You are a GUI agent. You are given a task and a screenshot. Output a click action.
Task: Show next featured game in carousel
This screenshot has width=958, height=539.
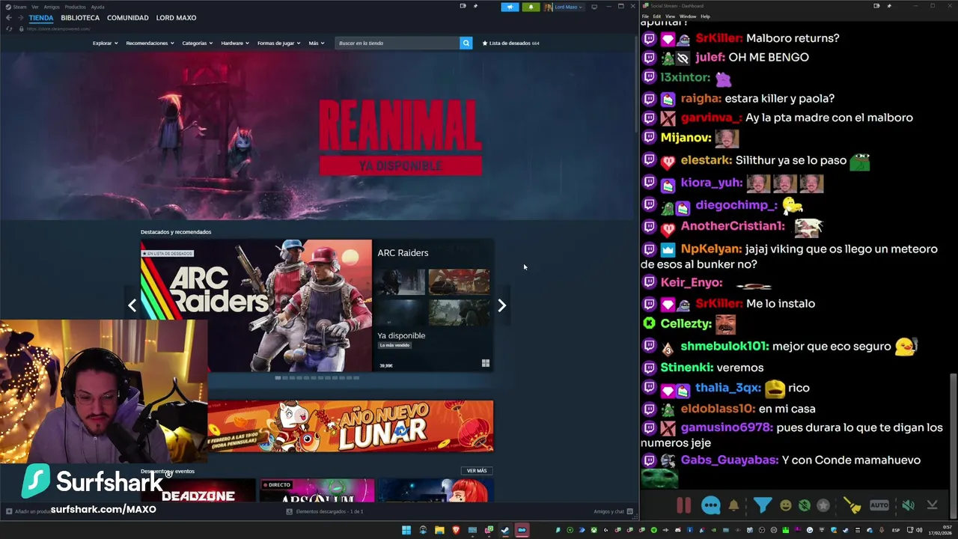tap(501, 305)
